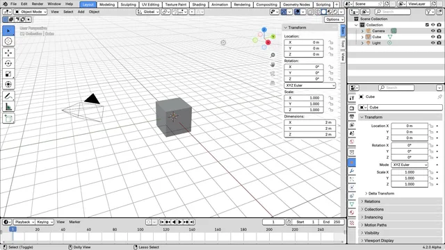Toggle Collection viewport visibility eye
Viewport: 445px width, 250px height.
point(432,25)
